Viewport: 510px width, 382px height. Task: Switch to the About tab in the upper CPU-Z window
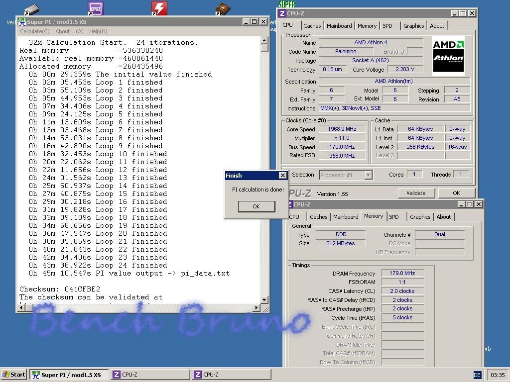click(437, 26)
